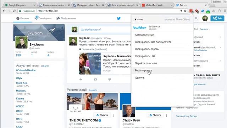The image size is (227, 128).
Task: Bookmark page with star icon
Action: click(x=185, y=11)
